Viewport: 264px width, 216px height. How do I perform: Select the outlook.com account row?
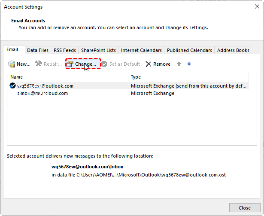(128, 86)
